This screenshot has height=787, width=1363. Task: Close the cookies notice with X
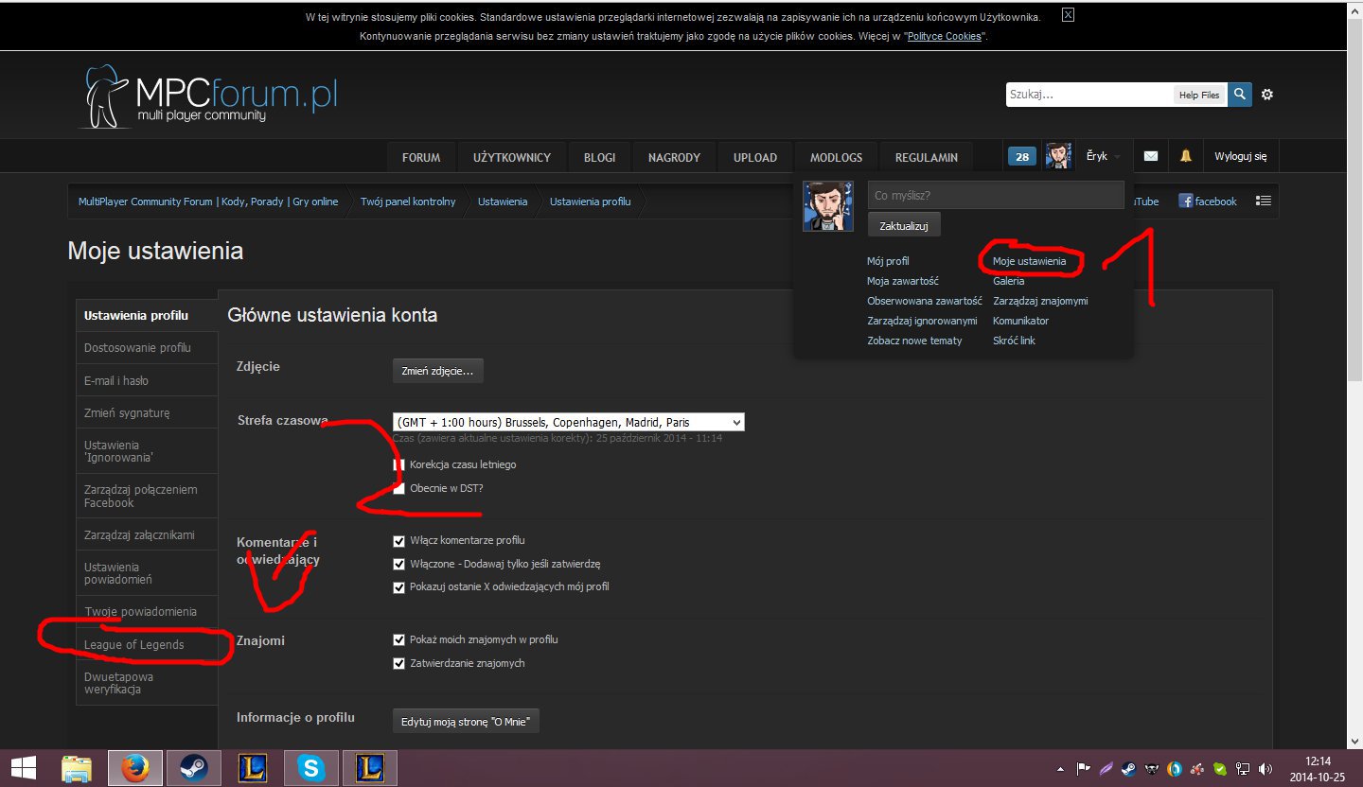tap(1068, 15)
